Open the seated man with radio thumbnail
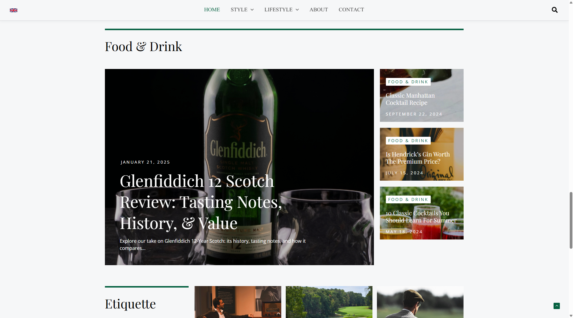This screenshot has height=318, width=573. (x=238, y=302)
